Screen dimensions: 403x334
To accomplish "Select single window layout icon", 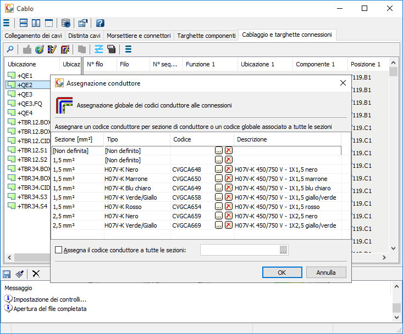I will tap(49, 23).
